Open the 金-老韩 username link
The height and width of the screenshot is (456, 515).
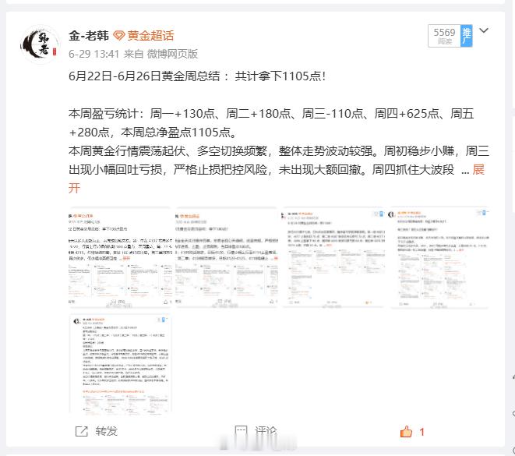coord(89,36)
